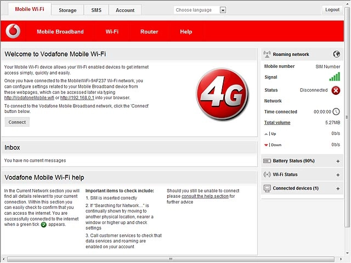Click the green signal strength bars
The height and width of the screenshot is (263, 351).
[335, 77]
